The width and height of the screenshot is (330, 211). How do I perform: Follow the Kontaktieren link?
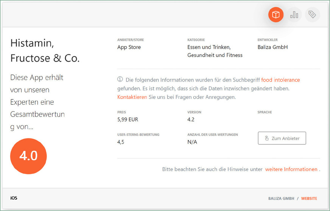132,97
